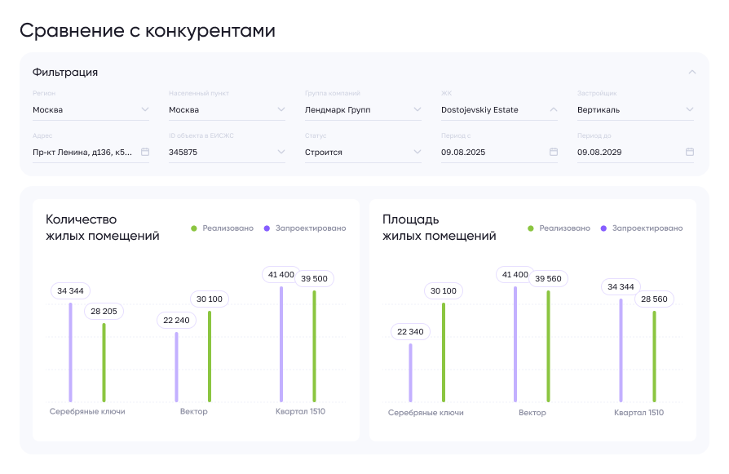Image resolution: width=729 pixels, height=474 pixels.
Task: Click Квартал 1510 label in Количество chart
Action: click(300, 411)
